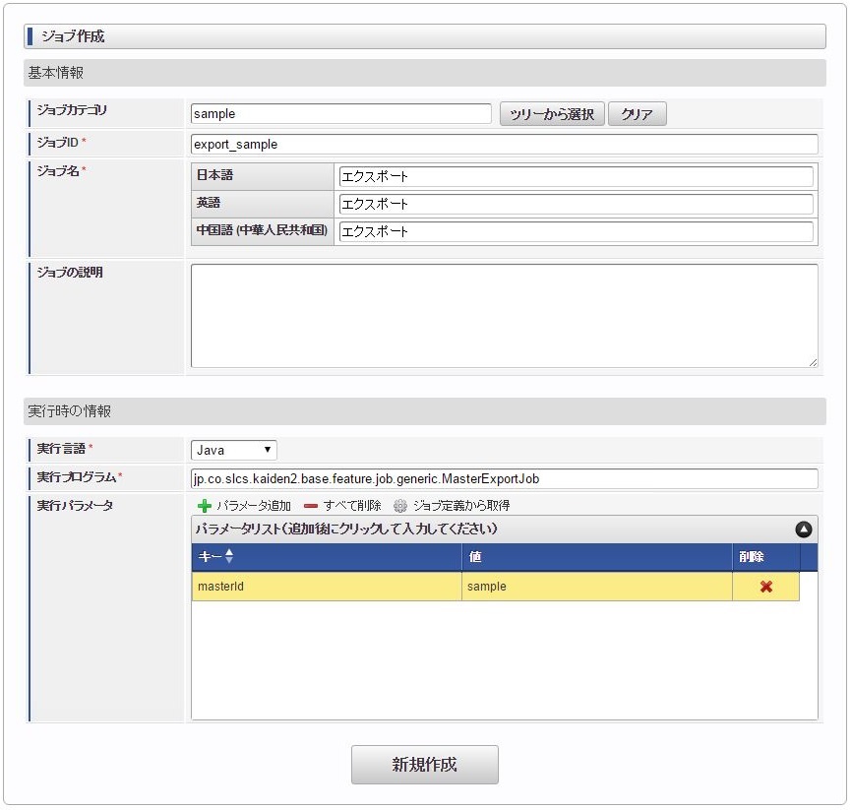Select the masterId key cell

point(327,587)
